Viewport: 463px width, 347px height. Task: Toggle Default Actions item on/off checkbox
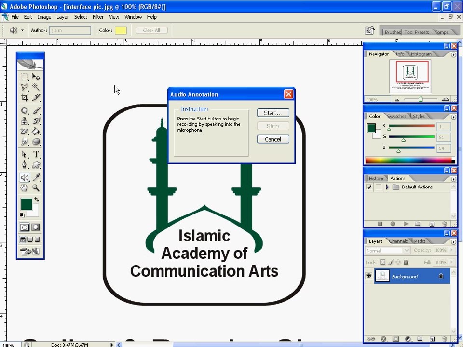click(x=369, y=187)
